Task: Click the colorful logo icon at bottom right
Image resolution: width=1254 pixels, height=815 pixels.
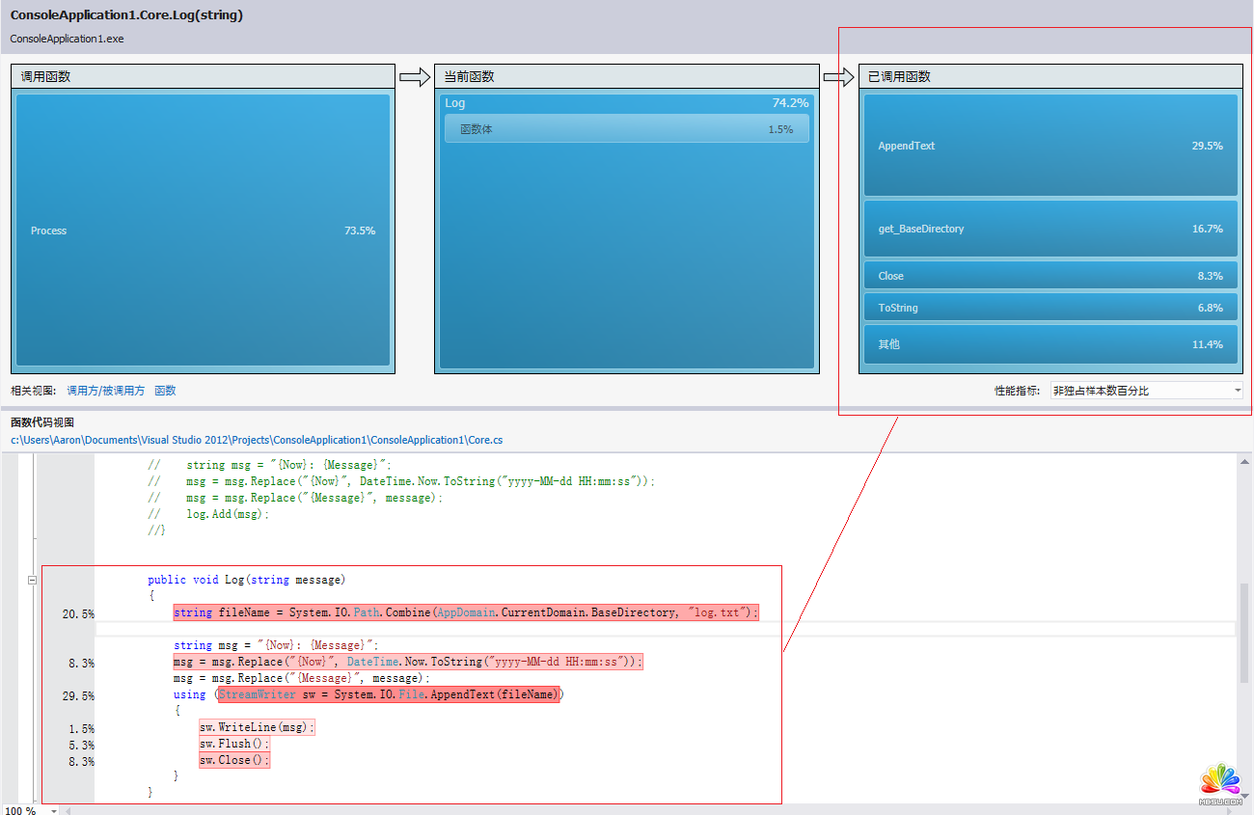Action: click(x=1219, y=781)
